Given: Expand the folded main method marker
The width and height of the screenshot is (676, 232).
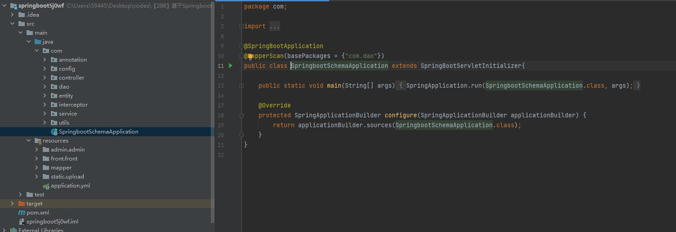Looking at the screenshot, I should click(242, 85).
